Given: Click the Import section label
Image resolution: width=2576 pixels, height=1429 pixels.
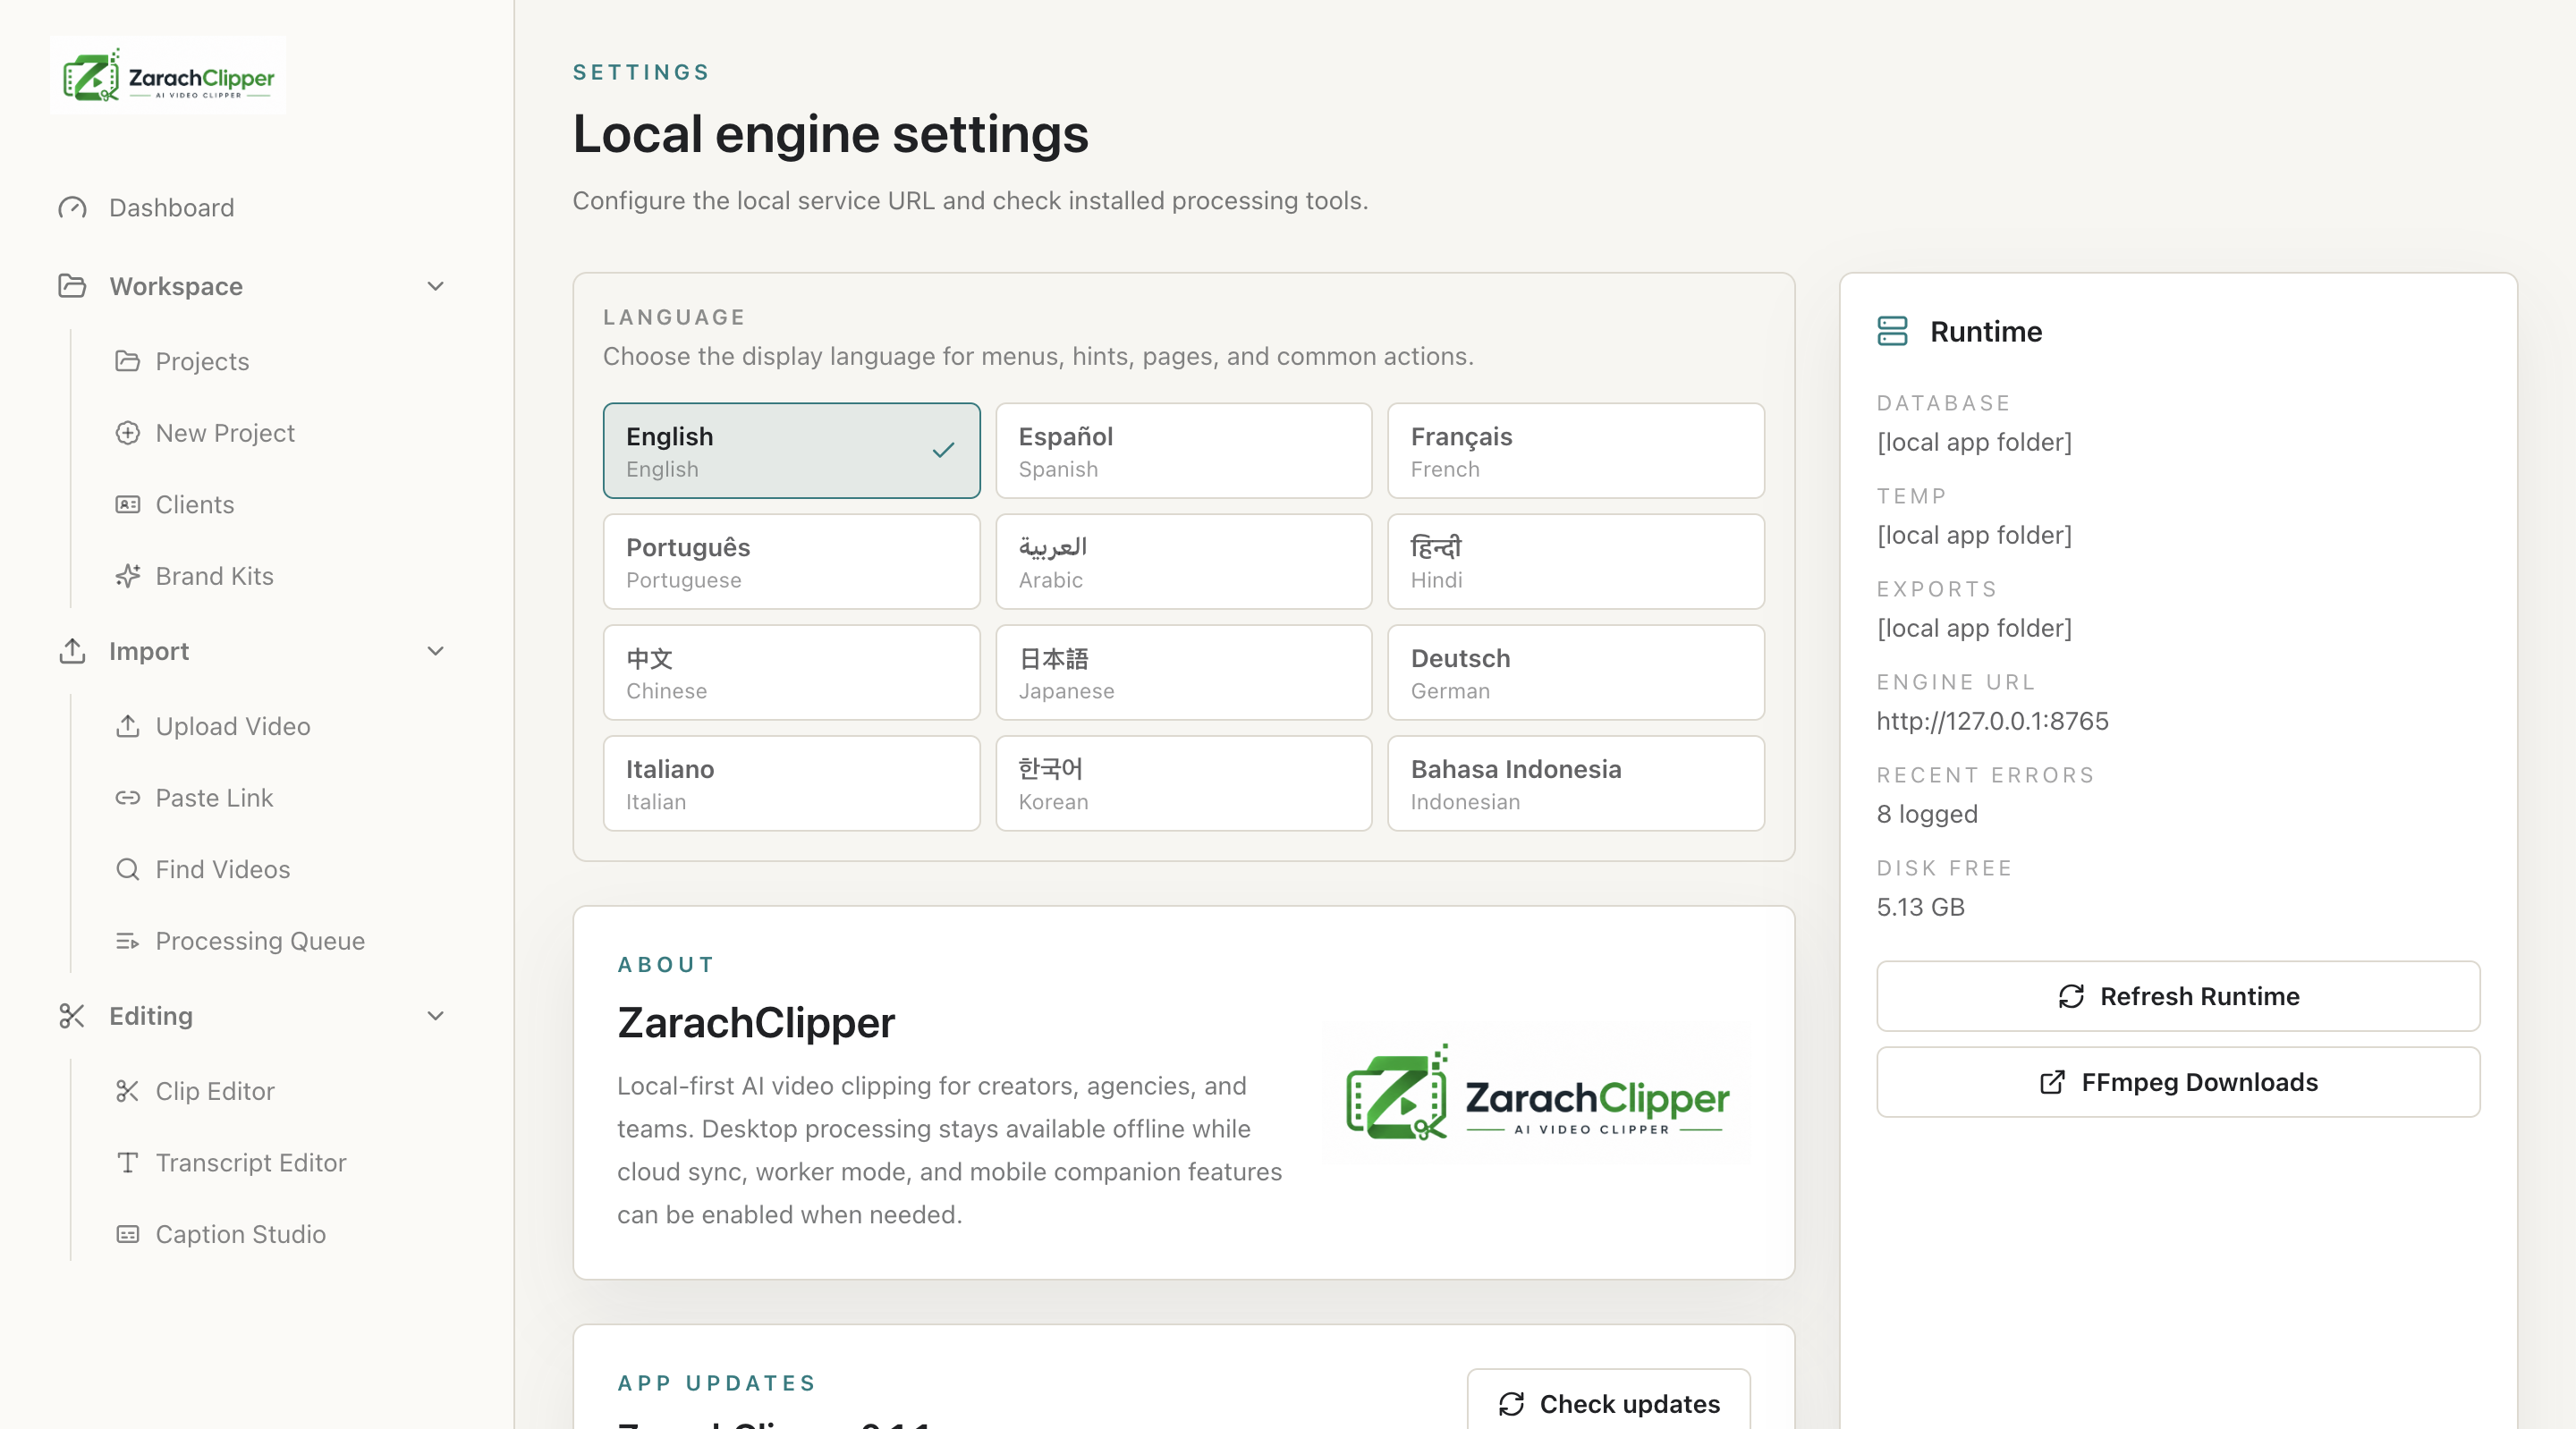Looking at the screenshot, I should coord(149,651).
